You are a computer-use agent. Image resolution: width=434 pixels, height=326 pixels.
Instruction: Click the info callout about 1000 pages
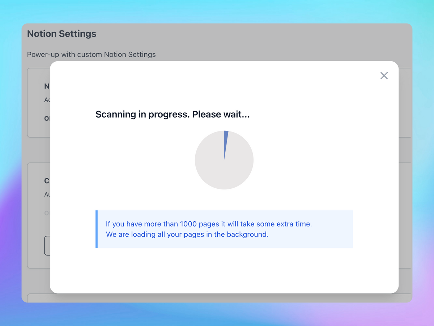coord(224,229)
